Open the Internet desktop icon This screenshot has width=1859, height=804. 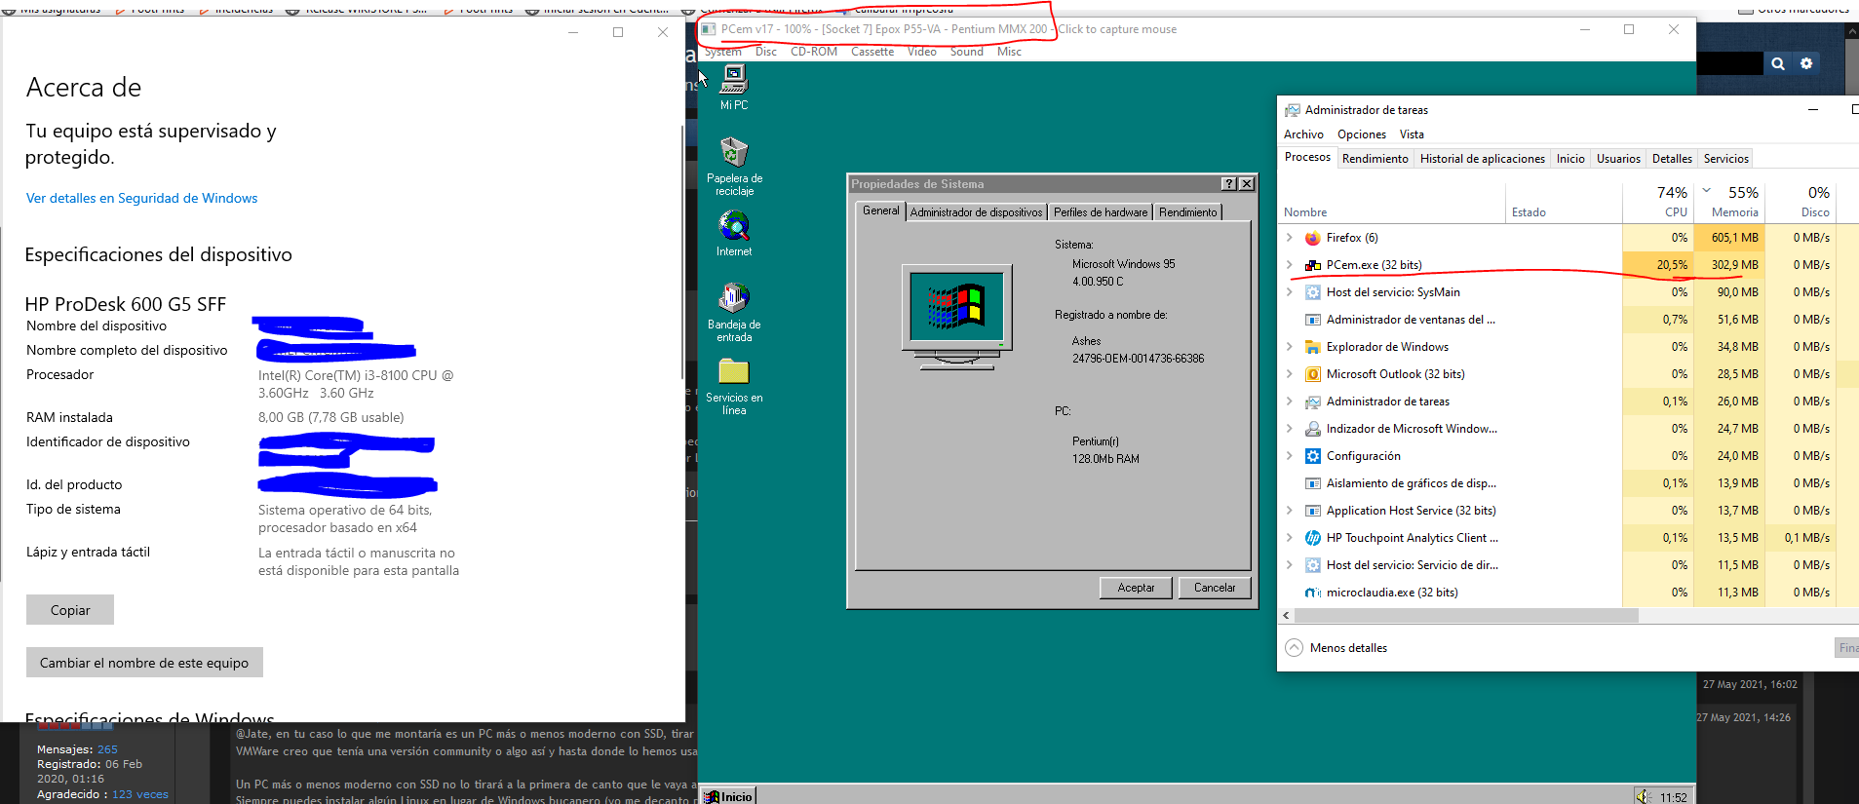tap(733, 226)
